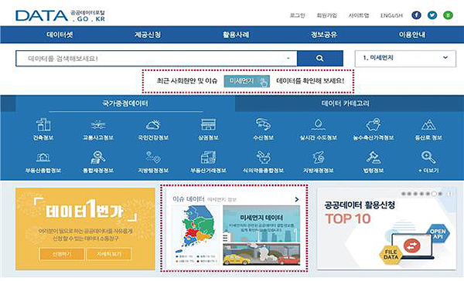The height and width of the screenshot is (281, 464).
Task: Click the 미세먼지 issue keyword button
Action: (x=247, y=81)
